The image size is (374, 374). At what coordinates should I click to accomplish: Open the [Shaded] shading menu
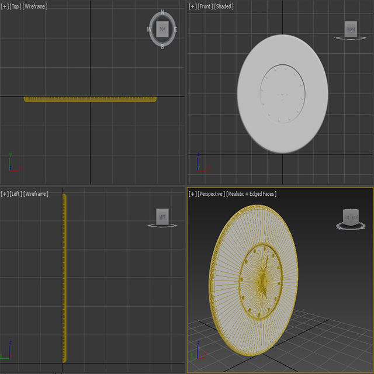(224, 6)
